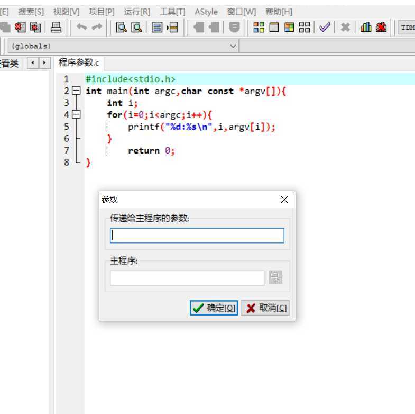Screen dimensions: 415x414
Task: Click the browse icon beside 主程序 field
Action: [x=275, y=277]
